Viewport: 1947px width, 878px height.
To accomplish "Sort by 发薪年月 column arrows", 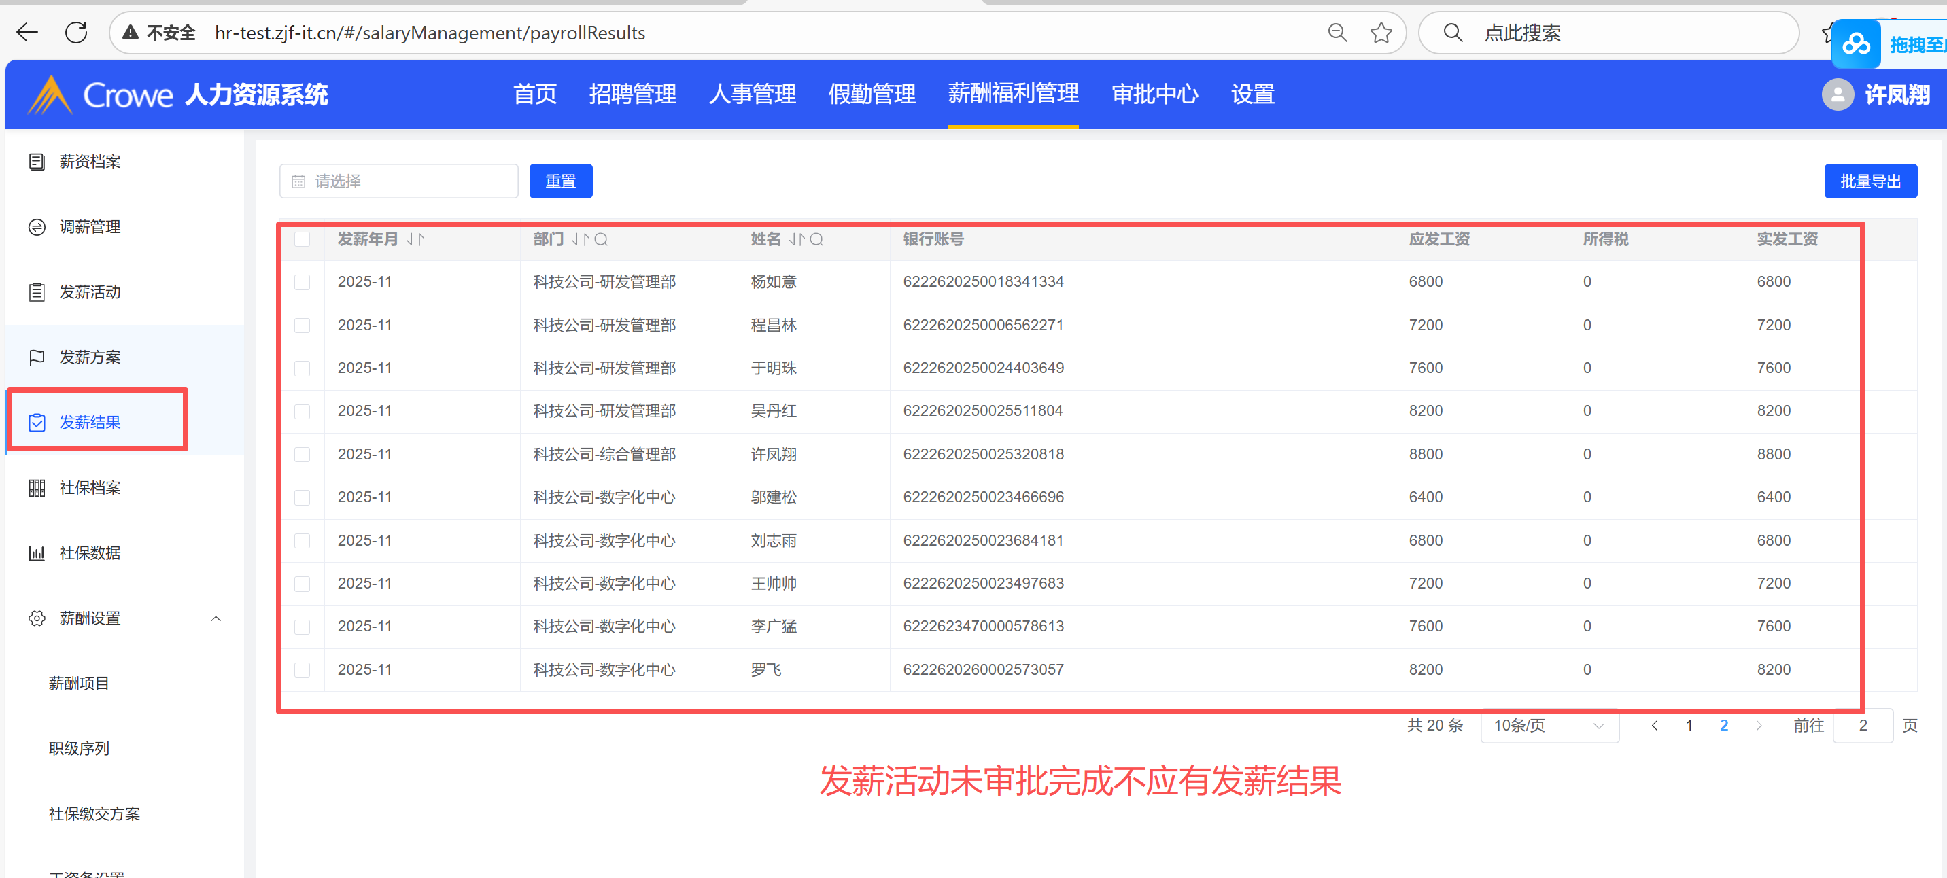I will (x=415, y=239).
